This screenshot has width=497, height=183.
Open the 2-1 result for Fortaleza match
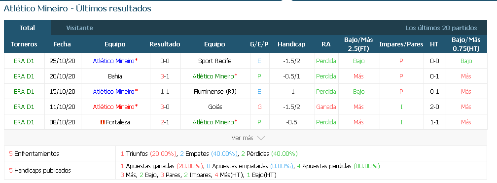point(165,122)
